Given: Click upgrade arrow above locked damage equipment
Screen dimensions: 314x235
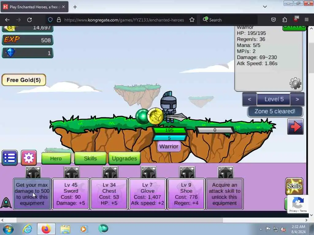Looking at the screenshot, I should coord(33,172).
